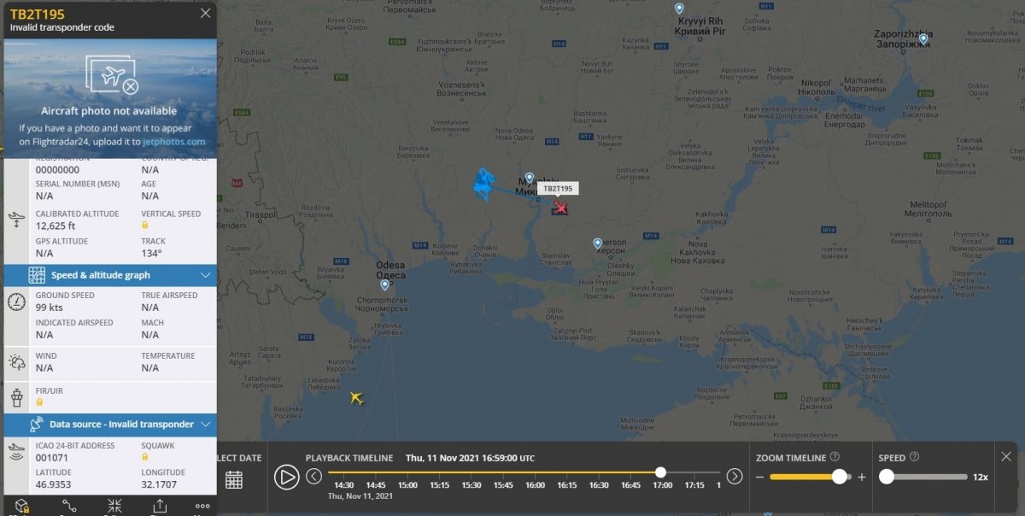
Task: Show the flight route icon
Action: point(69,507)
